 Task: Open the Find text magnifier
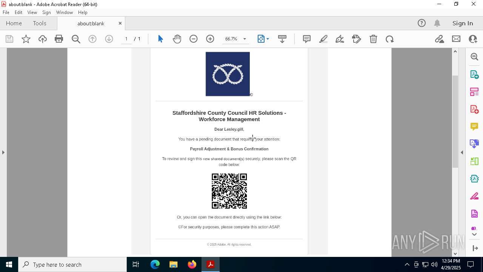[76, 39]
